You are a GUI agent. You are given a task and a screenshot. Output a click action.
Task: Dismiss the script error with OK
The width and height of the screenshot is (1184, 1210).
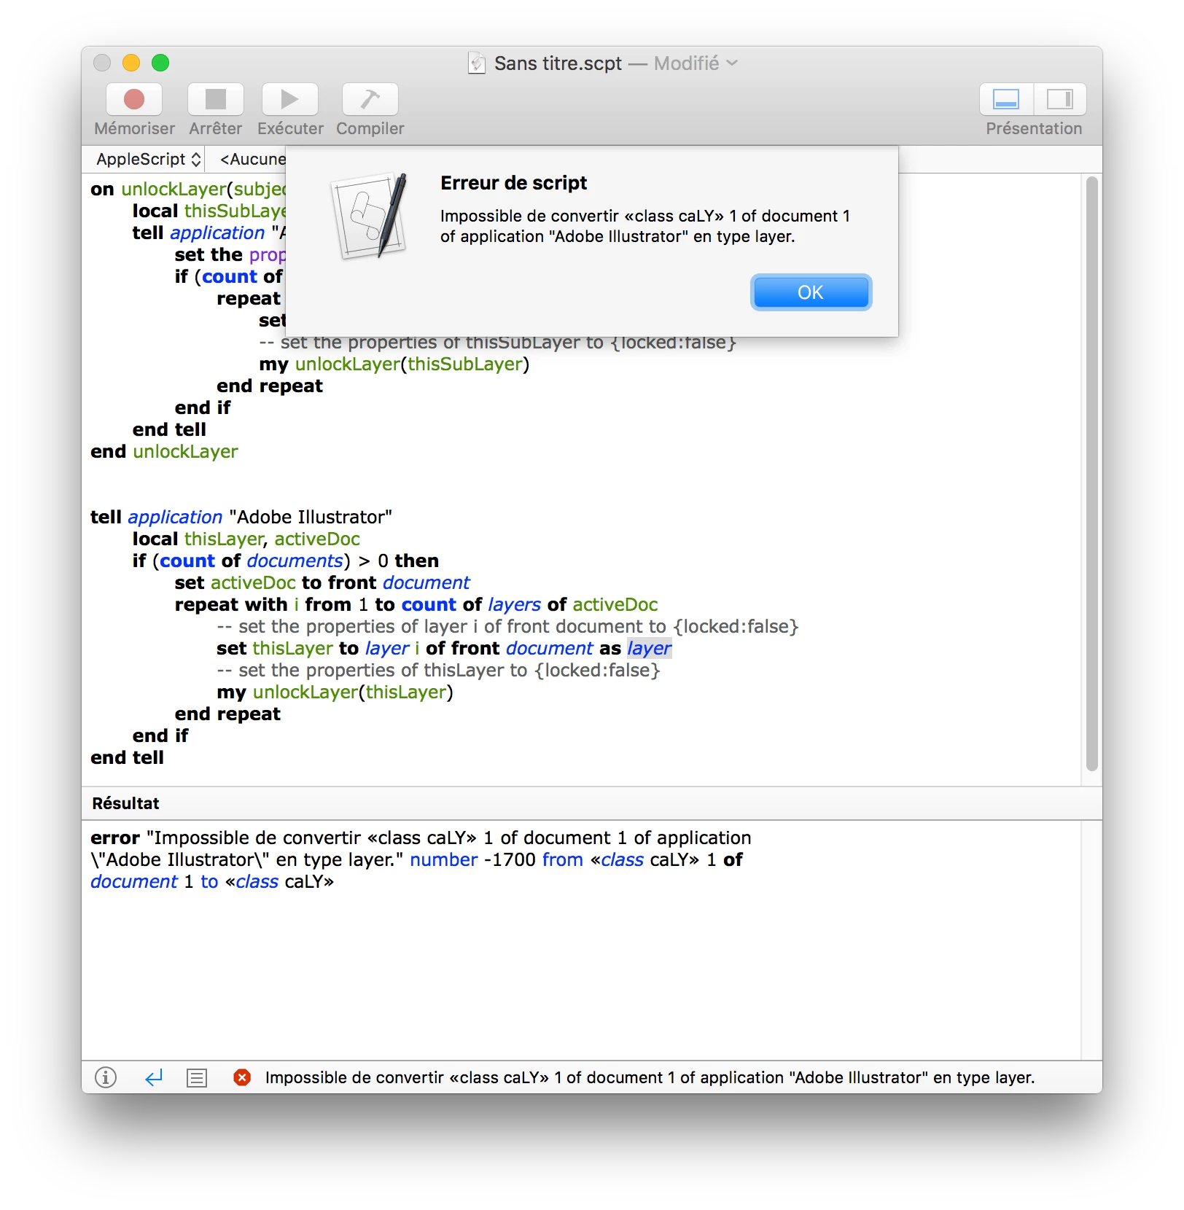(811, 292)
